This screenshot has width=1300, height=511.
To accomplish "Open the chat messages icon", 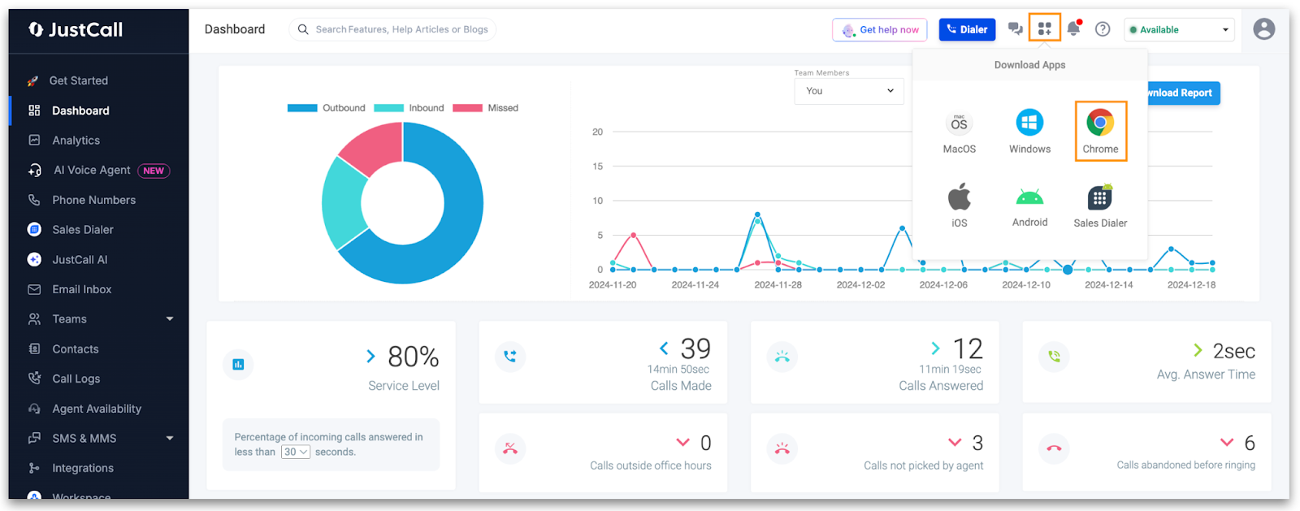I will click(1015, 29).
